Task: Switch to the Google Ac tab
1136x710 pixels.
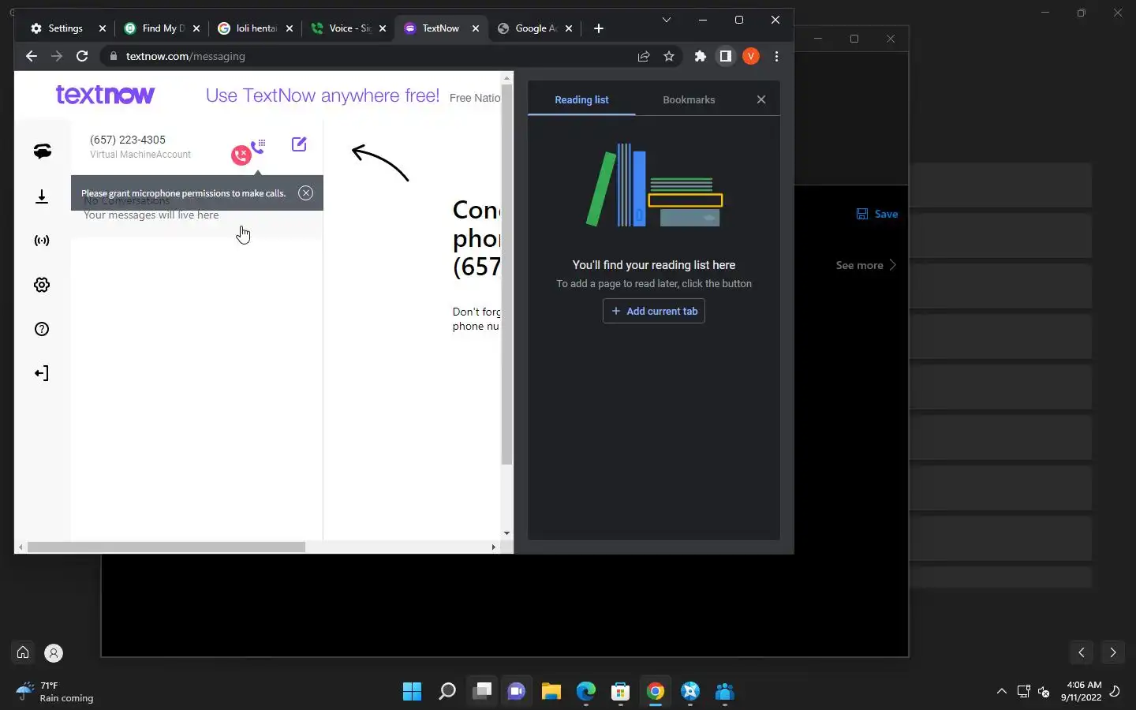Action: click(535, 28)
